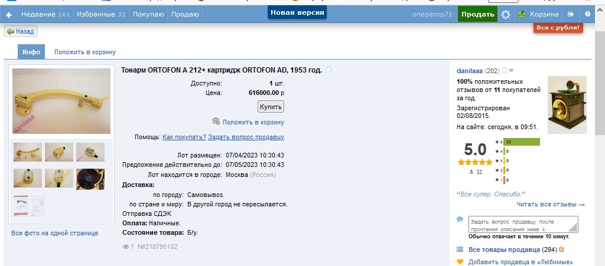Switch to the Инфо tab
The width and height of the screenshot is (605, 266).
click(x=31, y=52)
